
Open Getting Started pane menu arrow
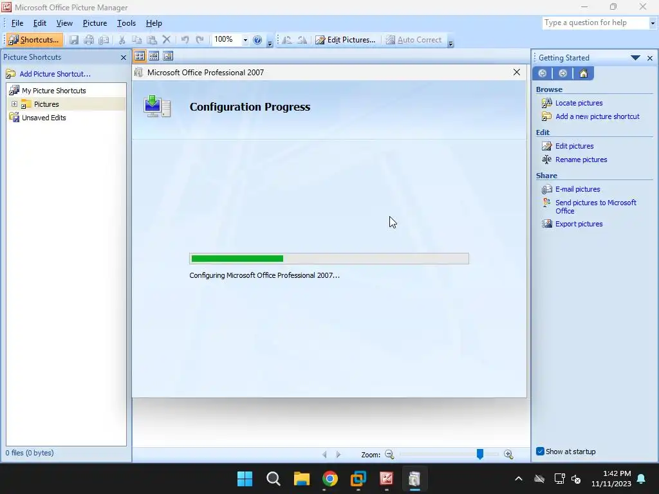[x=635, y=57]
